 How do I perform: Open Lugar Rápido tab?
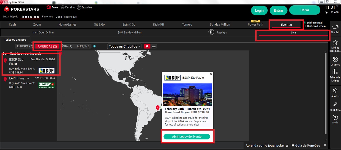[x=11, y=17]
